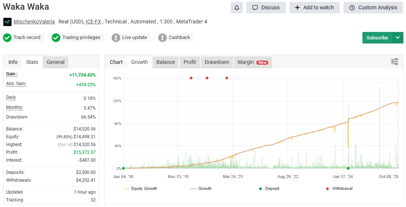This screenshot has width=406, height=207.
Task: Click the notification bell icon
Action: click(x=236, y=7)
